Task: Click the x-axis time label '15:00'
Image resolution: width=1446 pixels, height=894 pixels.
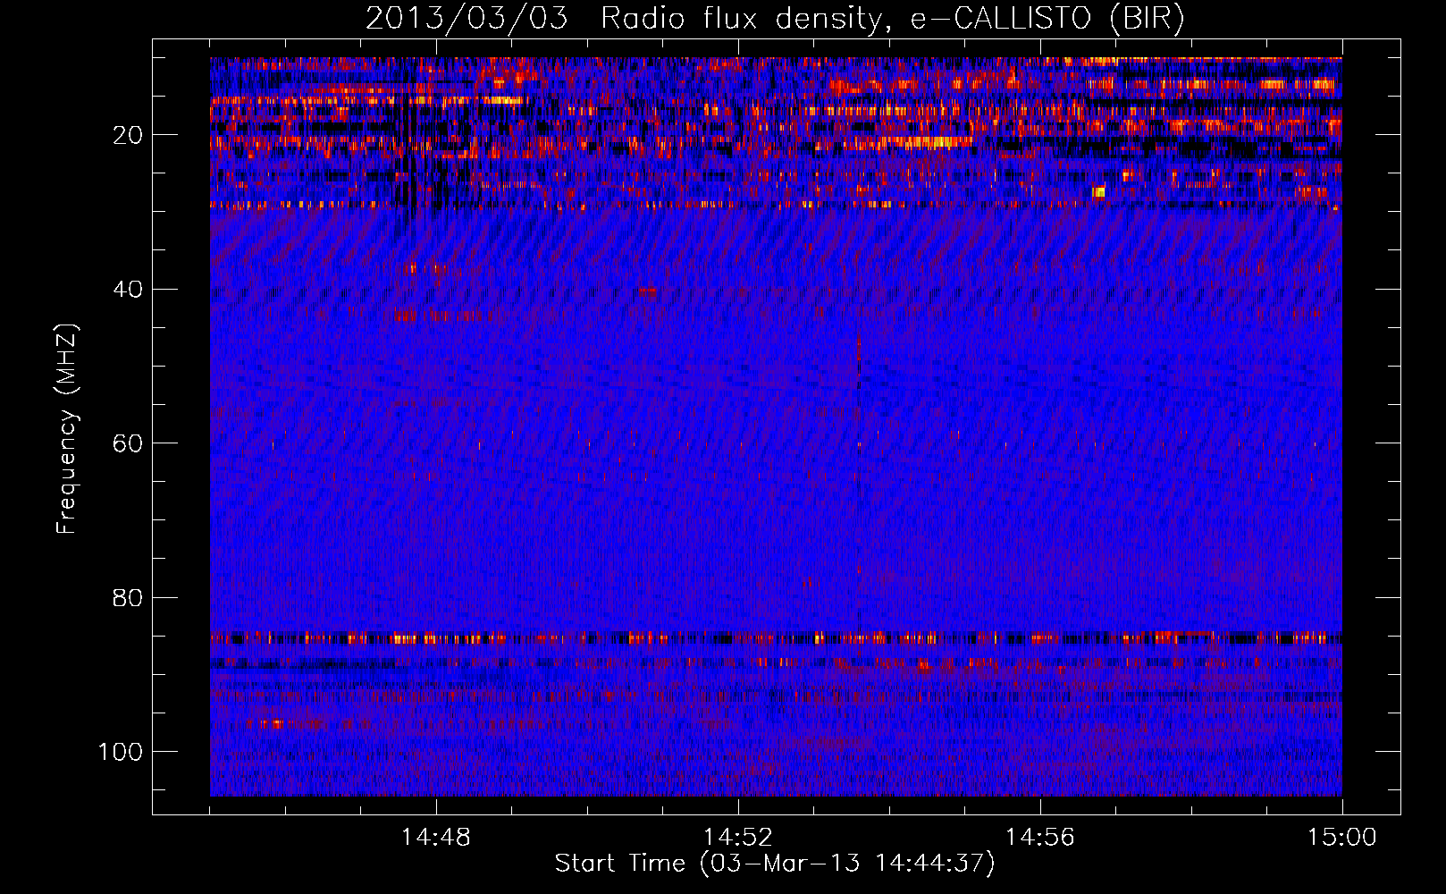Action: click(1341, 838)
